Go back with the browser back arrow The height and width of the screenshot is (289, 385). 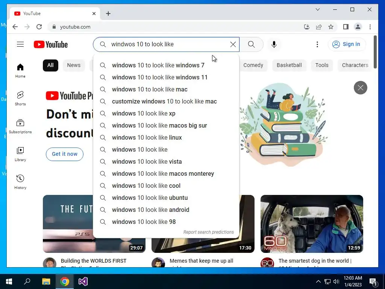click(x=15, y=27)
